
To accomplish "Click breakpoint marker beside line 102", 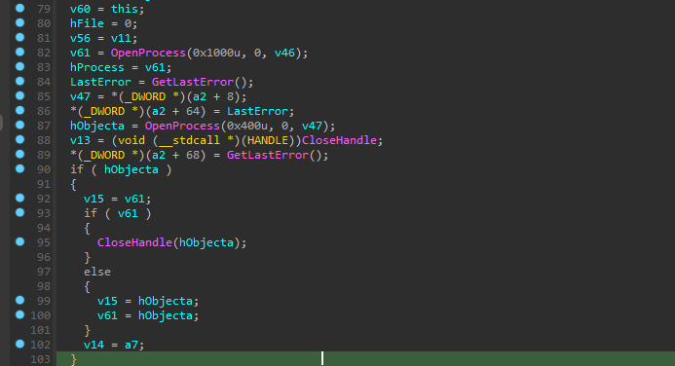I will click(19, 344).
